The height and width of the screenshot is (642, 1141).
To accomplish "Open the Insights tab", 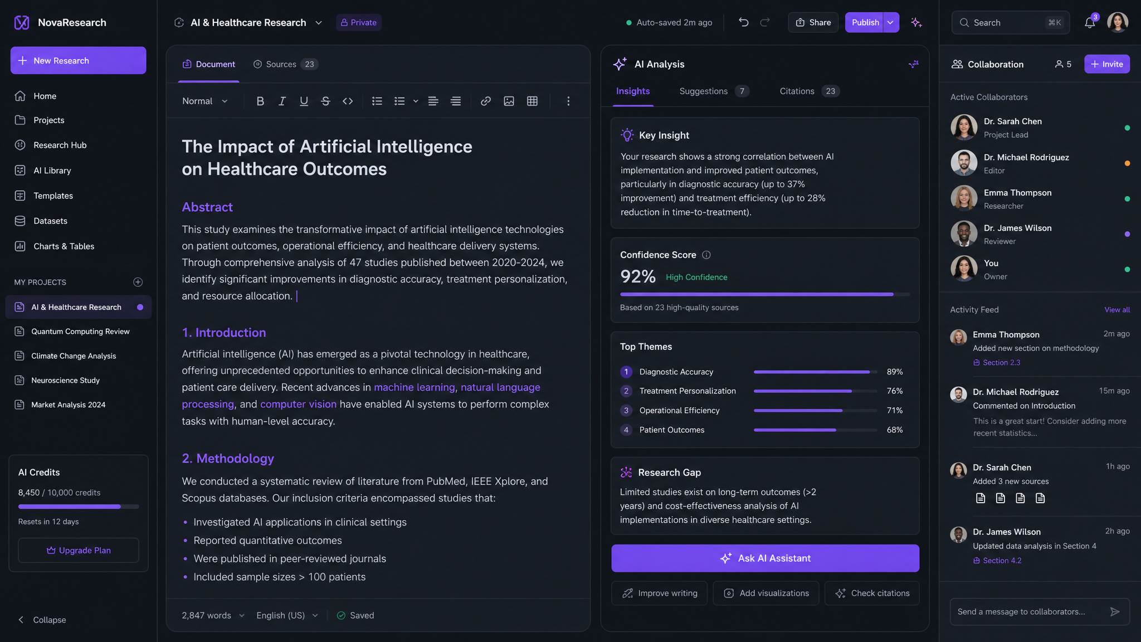I will [x=632, y=91].
